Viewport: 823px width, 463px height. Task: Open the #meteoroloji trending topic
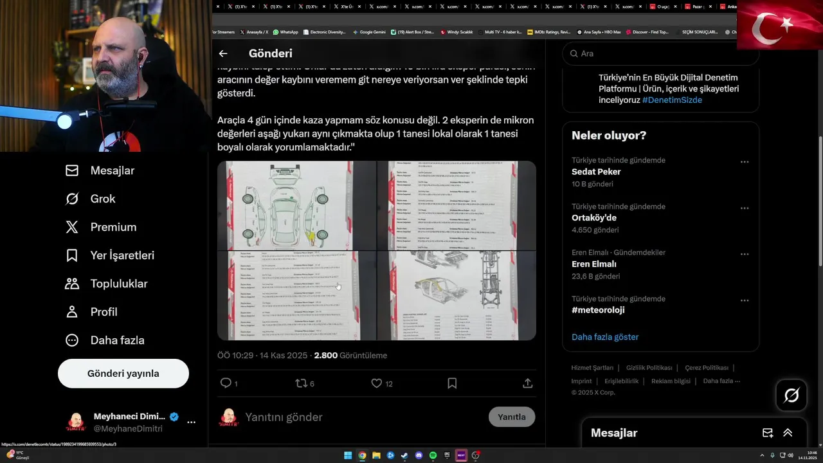[660, 305]
